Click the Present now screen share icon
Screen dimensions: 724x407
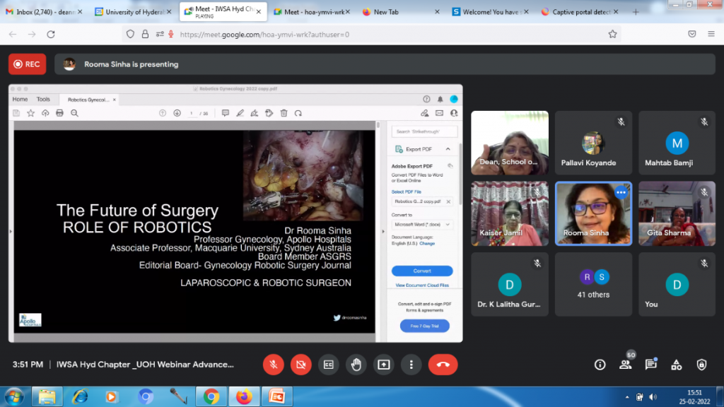(x=384, y=365)
